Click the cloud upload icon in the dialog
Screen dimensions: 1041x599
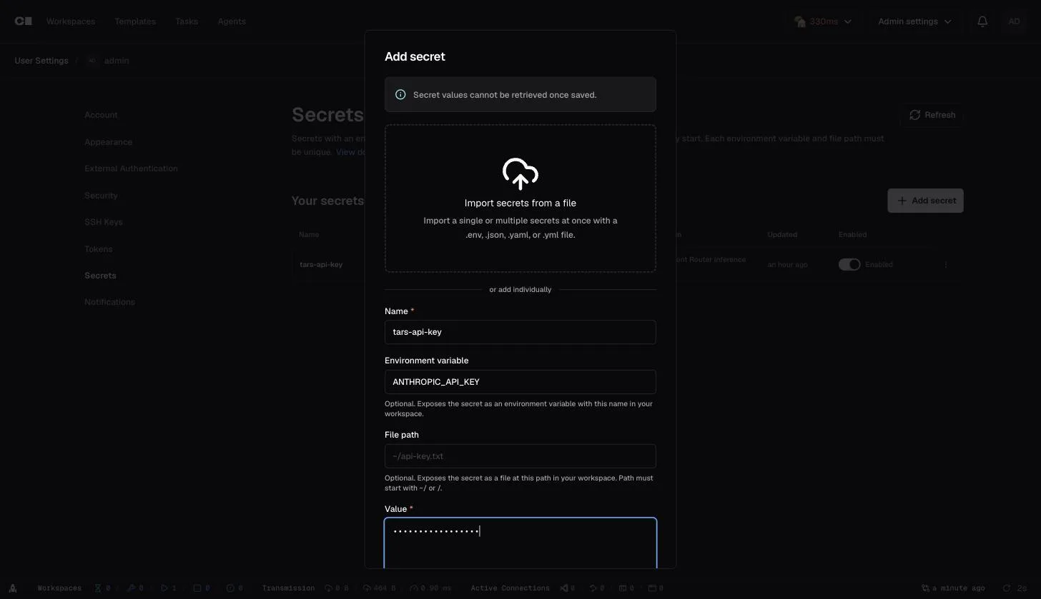520,173
